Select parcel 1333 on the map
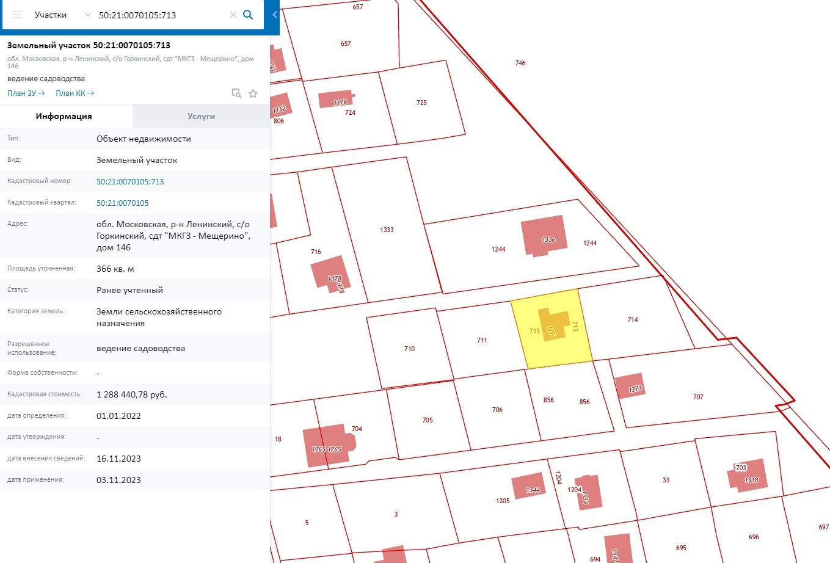830x563 pixels. pos(387,230)
